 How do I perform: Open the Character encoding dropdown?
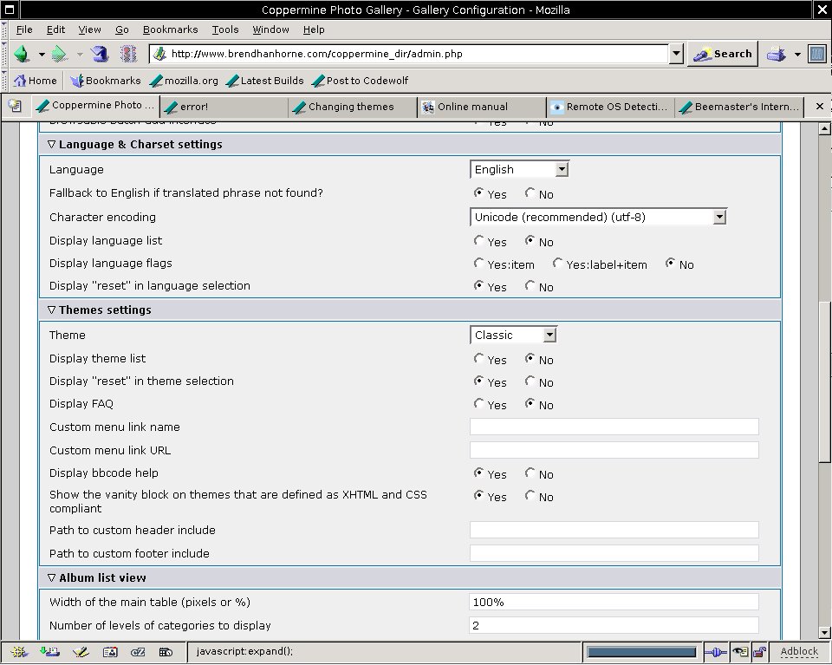tap(598, 217)
